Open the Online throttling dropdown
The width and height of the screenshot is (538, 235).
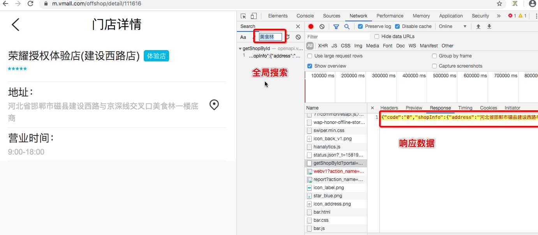pyautogui.click(x=453, y=26)
